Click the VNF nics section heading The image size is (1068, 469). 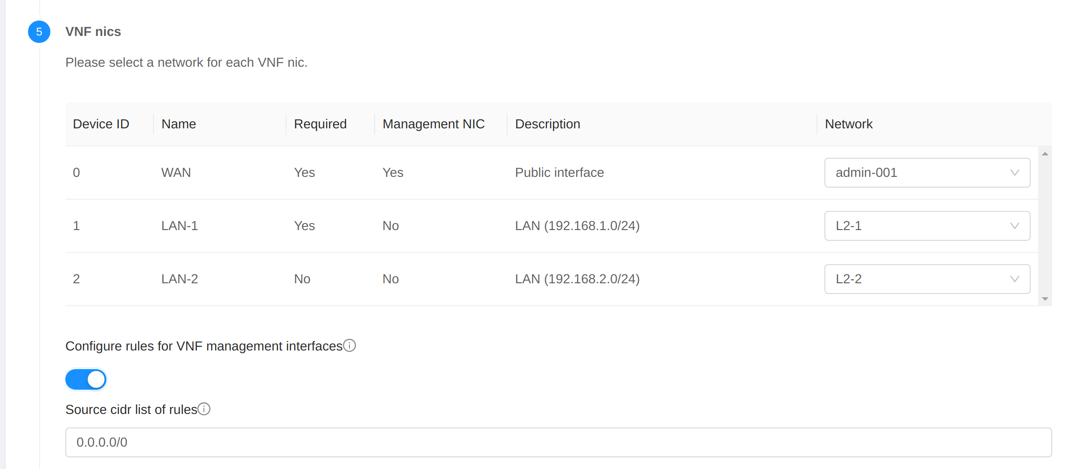(x=93, y=32)
